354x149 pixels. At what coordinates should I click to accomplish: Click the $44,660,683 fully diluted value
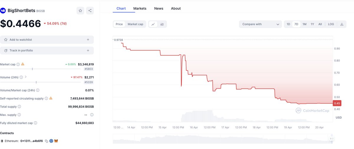pos(85,123)
